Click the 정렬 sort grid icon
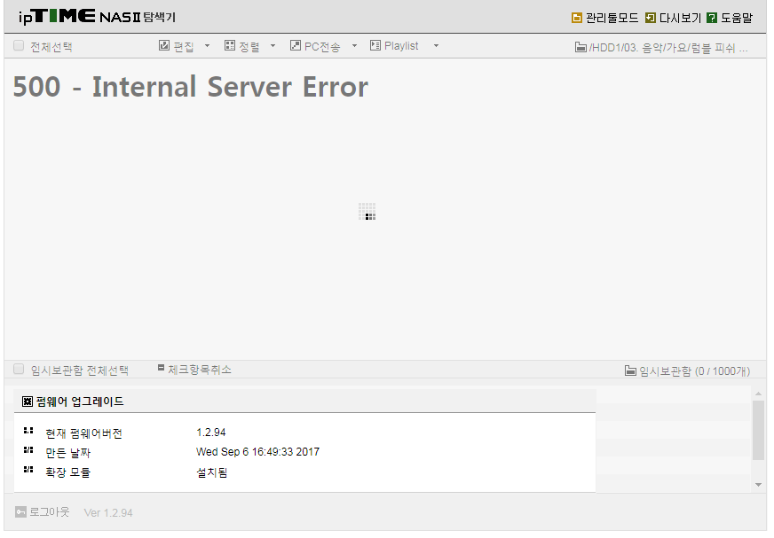The height and width of the screenshot is (538, 774). (x=230, y=45)
